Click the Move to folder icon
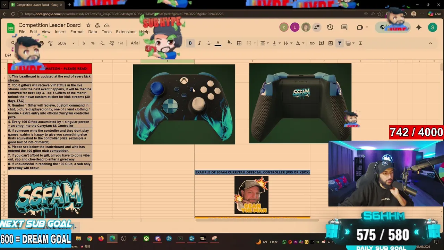This screenshot has width=444, height=250. click(97, 25)
